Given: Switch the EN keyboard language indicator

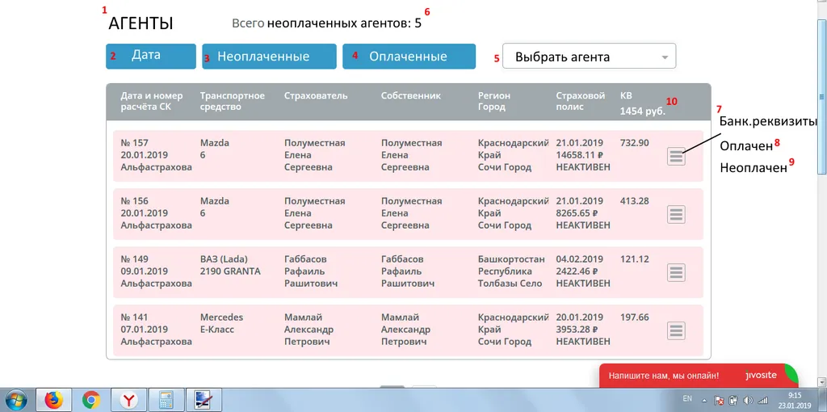Looking at the screenshot, I should coord(687,399).
